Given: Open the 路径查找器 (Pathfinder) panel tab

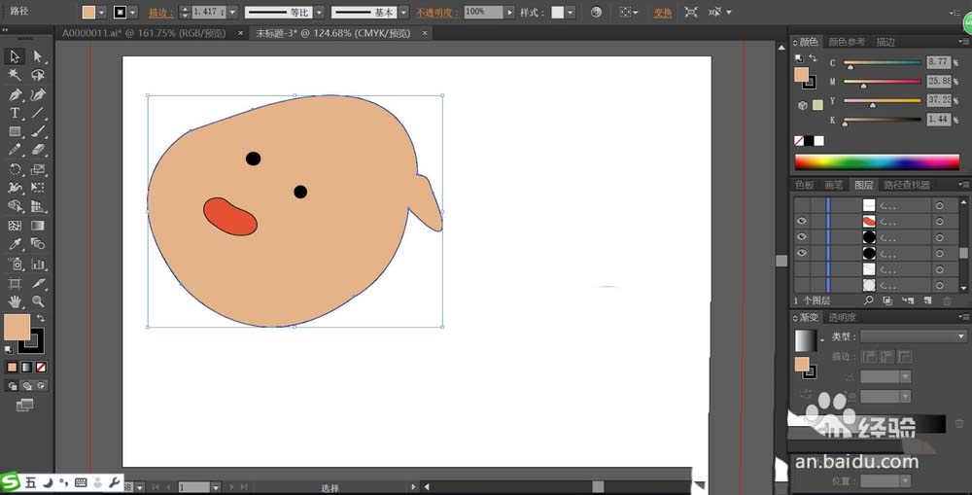Looking at the screenshot, I should [906, 185].
